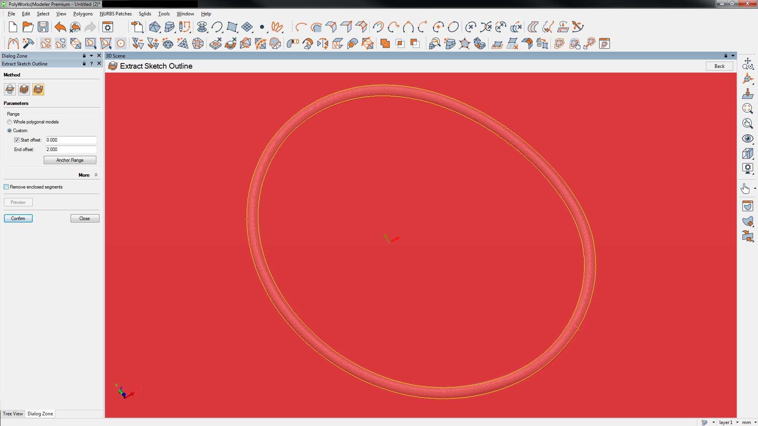Expand the hand pick tool dropdown arrow

[x=755, y=189]
